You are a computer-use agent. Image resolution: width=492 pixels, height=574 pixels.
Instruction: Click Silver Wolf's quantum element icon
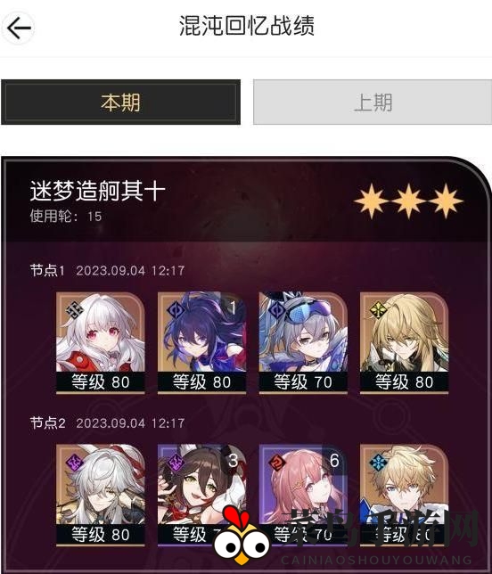click(277, 310)
